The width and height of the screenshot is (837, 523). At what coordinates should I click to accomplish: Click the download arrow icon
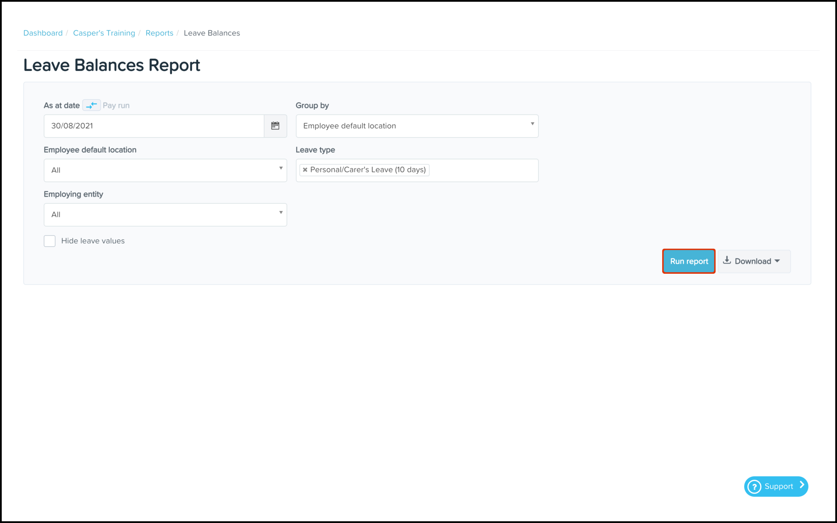(x=727, y=260)
